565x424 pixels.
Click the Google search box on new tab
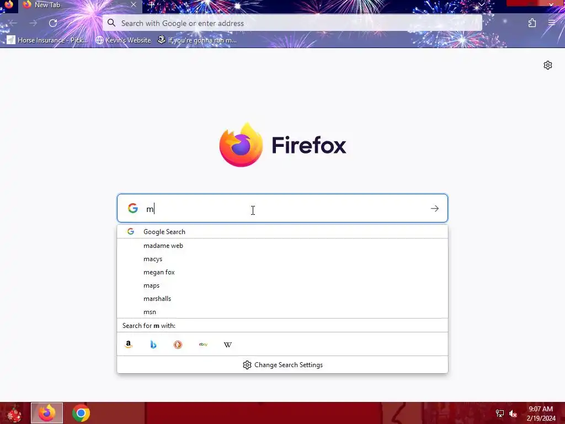[282, 208]
